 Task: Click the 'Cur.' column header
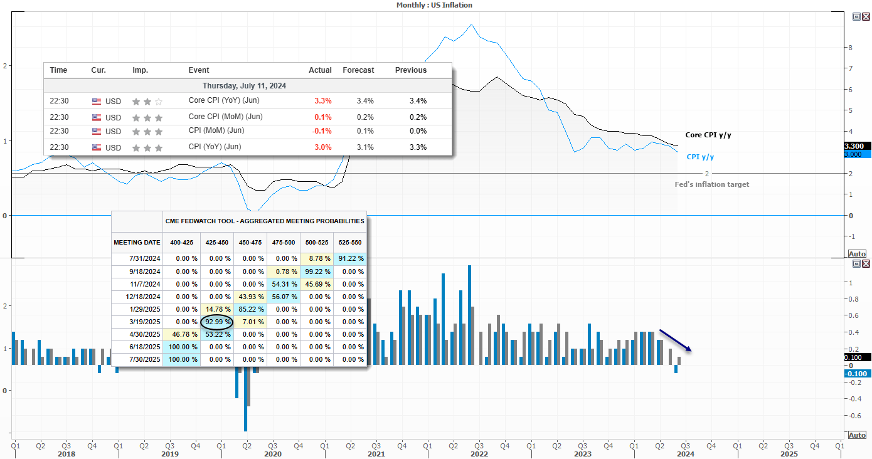tap(98, 70)
